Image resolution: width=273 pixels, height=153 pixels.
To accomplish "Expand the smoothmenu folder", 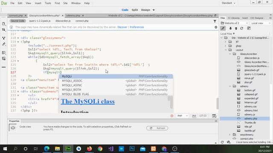I will point(230,135).
